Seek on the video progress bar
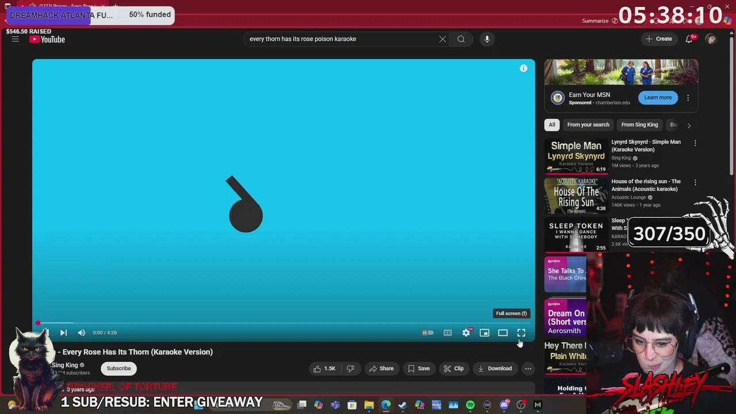Viewport: 736px width, 414px height. (283, 323)
